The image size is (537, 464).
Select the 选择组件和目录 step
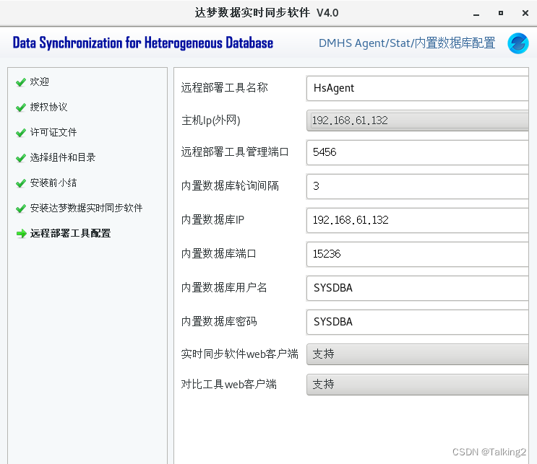pyautogui.click(x=63, y=157)
